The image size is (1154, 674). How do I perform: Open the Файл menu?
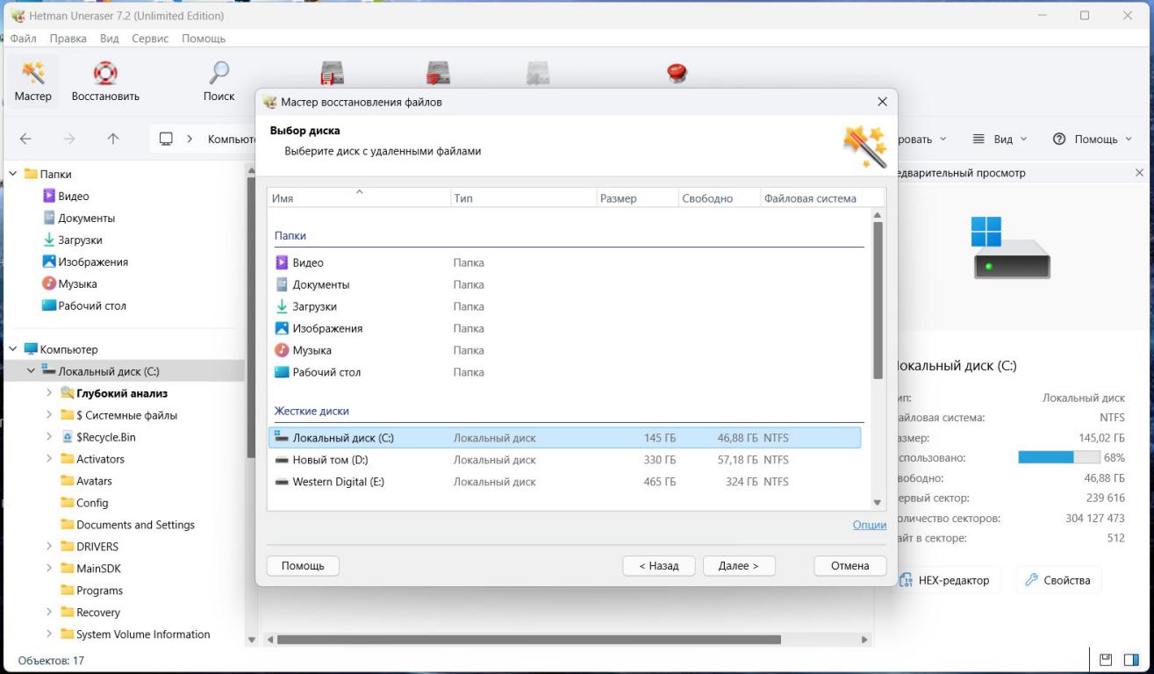click(24, 39)
